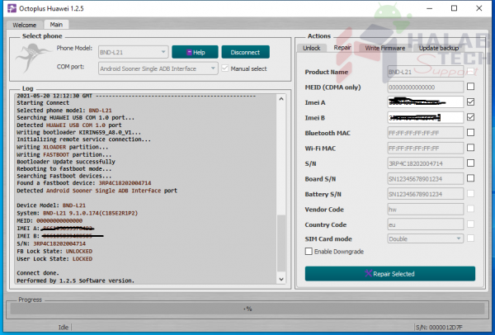
Task: Click 'User Lock State: LOCKED' log line
Action: 54,259
